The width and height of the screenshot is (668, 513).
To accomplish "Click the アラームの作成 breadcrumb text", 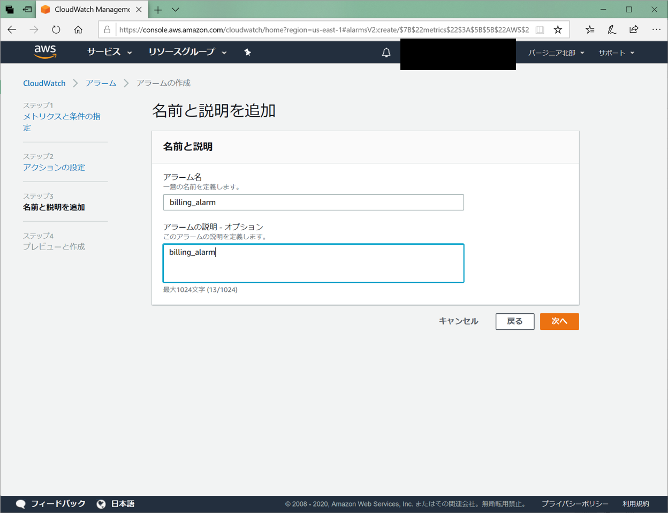I will point(163,83).
